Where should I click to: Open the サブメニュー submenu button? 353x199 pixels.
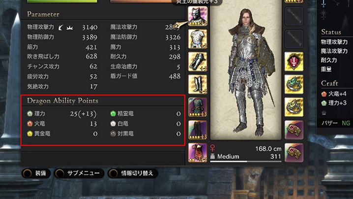coord(79,173)
